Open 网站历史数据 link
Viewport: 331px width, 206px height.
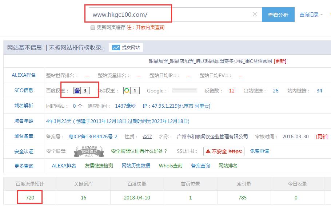pyautogui.click(x=136, y=166)
